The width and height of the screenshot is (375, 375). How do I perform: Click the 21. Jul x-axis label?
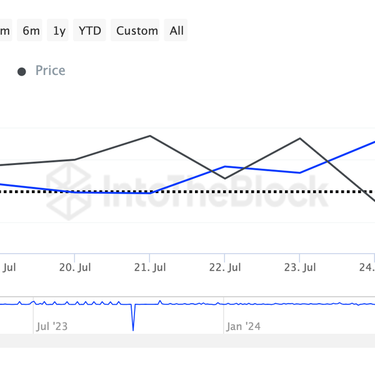pyautogui.click(x=150, y=267)
